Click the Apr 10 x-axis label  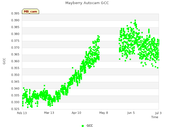point(76,113)
